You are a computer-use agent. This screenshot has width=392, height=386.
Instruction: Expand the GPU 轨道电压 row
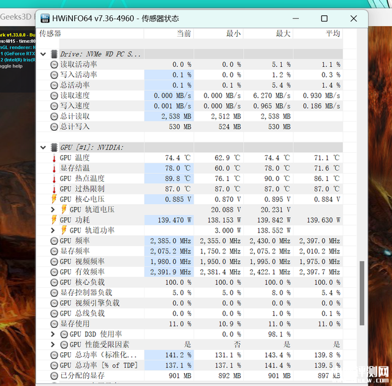click(x=53, y=209)
